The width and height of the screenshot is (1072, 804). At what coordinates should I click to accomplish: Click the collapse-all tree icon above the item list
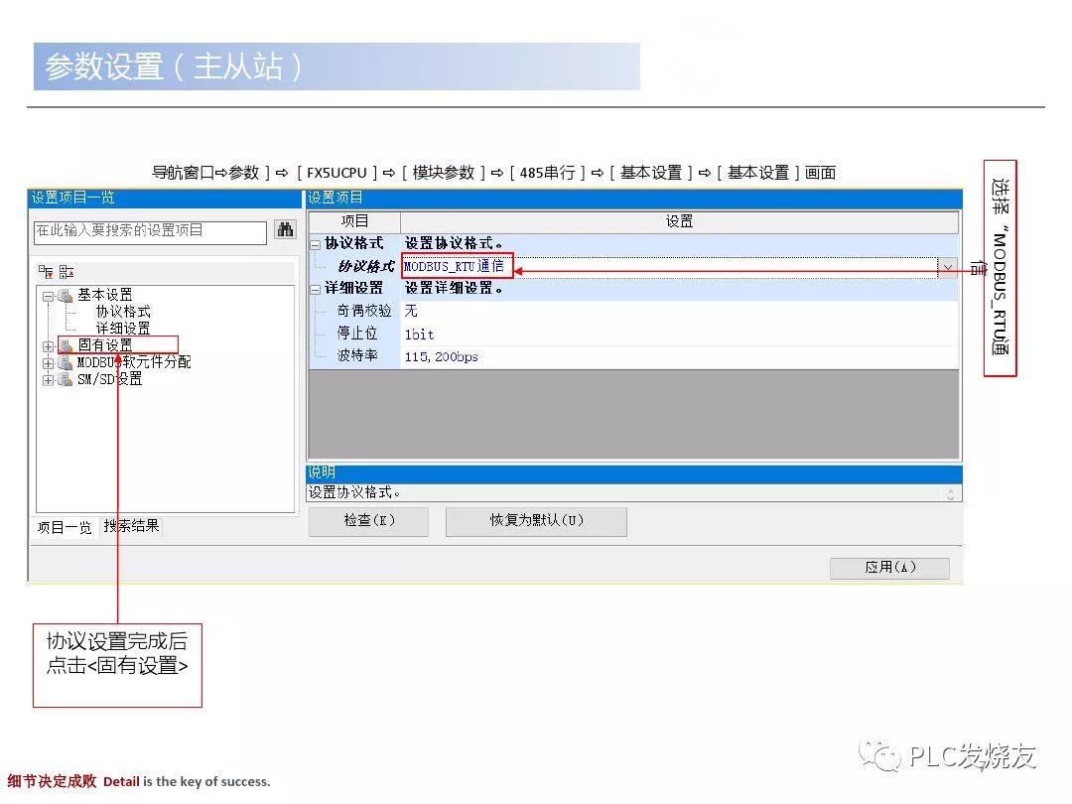pos(45,269)
